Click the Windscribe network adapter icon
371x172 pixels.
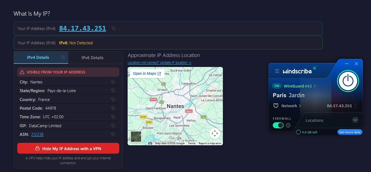pyautogui.click(x=276, y=106)
